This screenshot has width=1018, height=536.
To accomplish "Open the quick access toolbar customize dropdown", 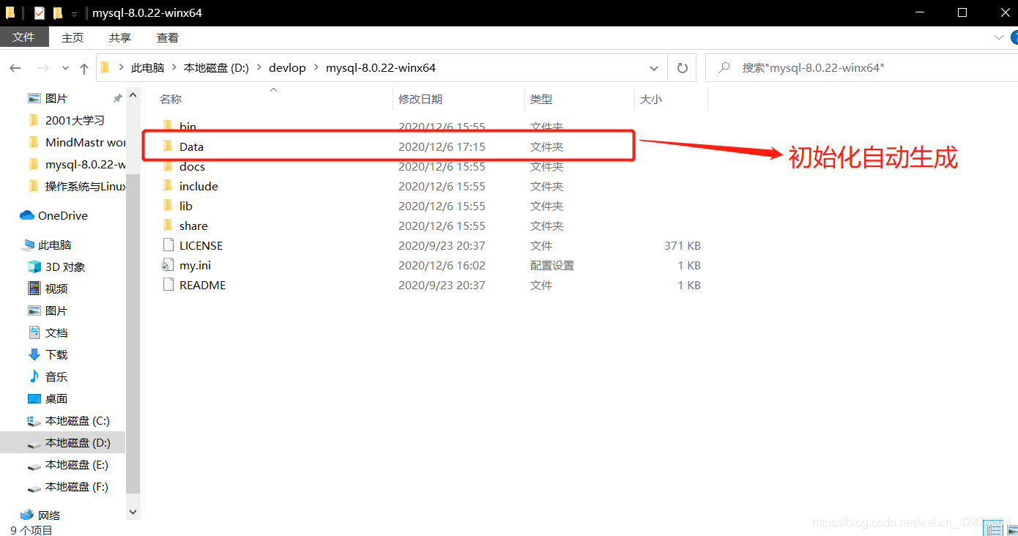I will click(73, 12).
